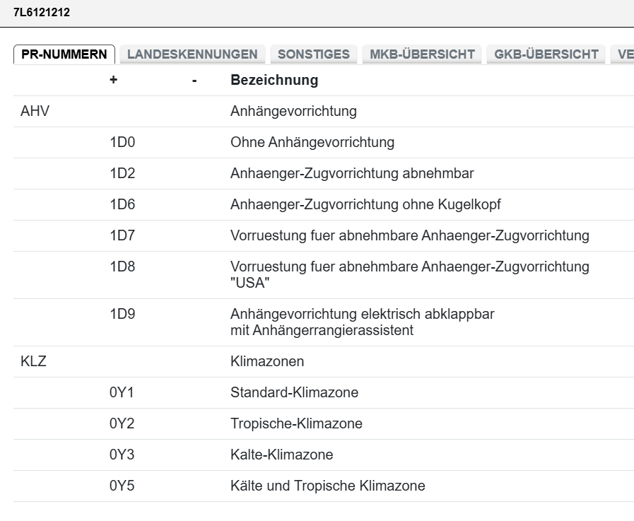Open the GKB-ÜBERSICHT tab
Viewport: 634px width, 521px height.
coord(545,54)
